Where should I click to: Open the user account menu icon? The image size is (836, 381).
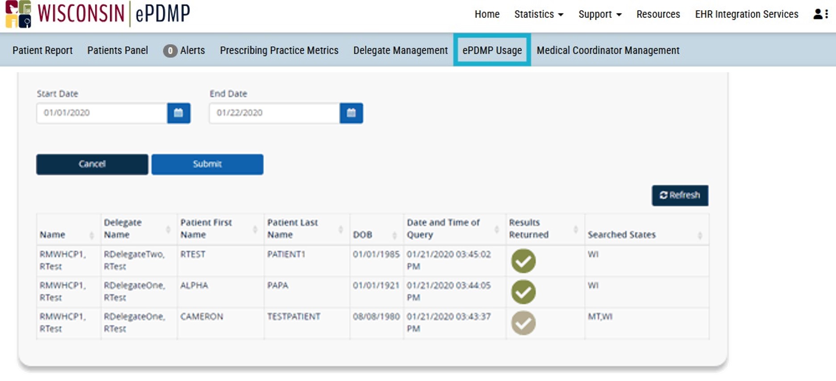click(820, 14)
